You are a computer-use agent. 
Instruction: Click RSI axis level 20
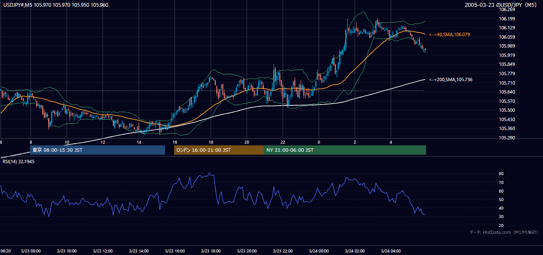click(x=501, y=225)
